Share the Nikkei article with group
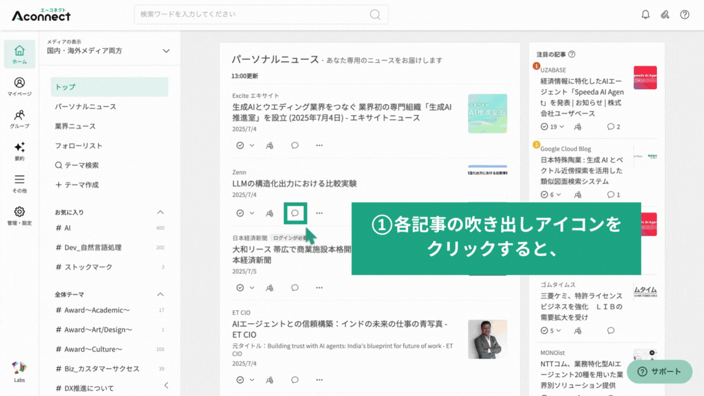The image size is (704, 396). [269, 288]
